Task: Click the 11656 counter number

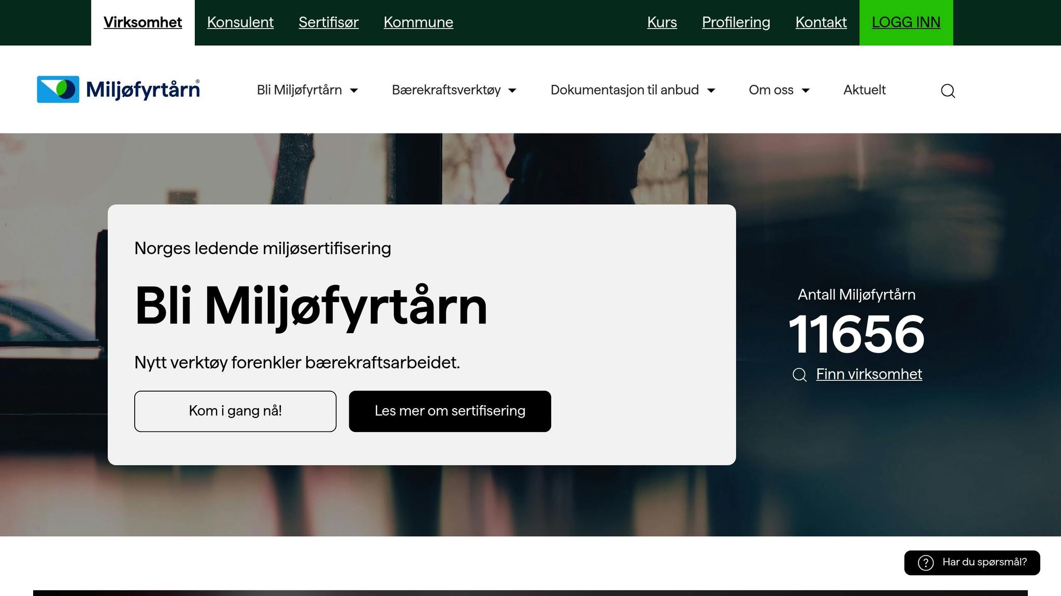Action: [856, 335]
